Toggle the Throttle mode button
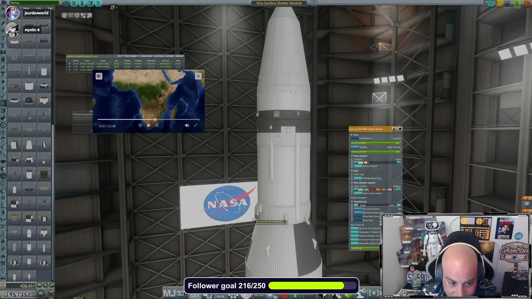532x299 pixels. point(355,147)
